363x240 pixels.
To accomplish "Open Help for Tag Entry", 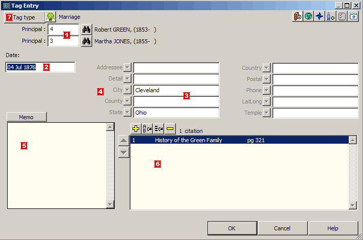I will pos(333,228).
